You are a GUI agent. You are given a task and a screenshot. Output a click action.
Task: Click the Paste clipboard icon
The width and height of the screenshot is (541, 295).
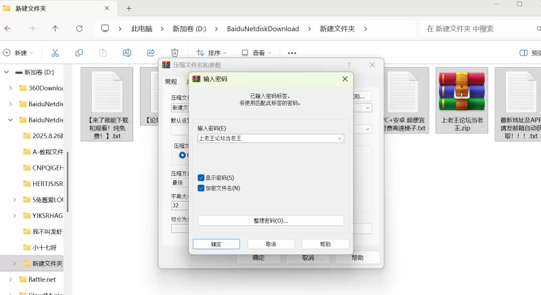(103, 53)
